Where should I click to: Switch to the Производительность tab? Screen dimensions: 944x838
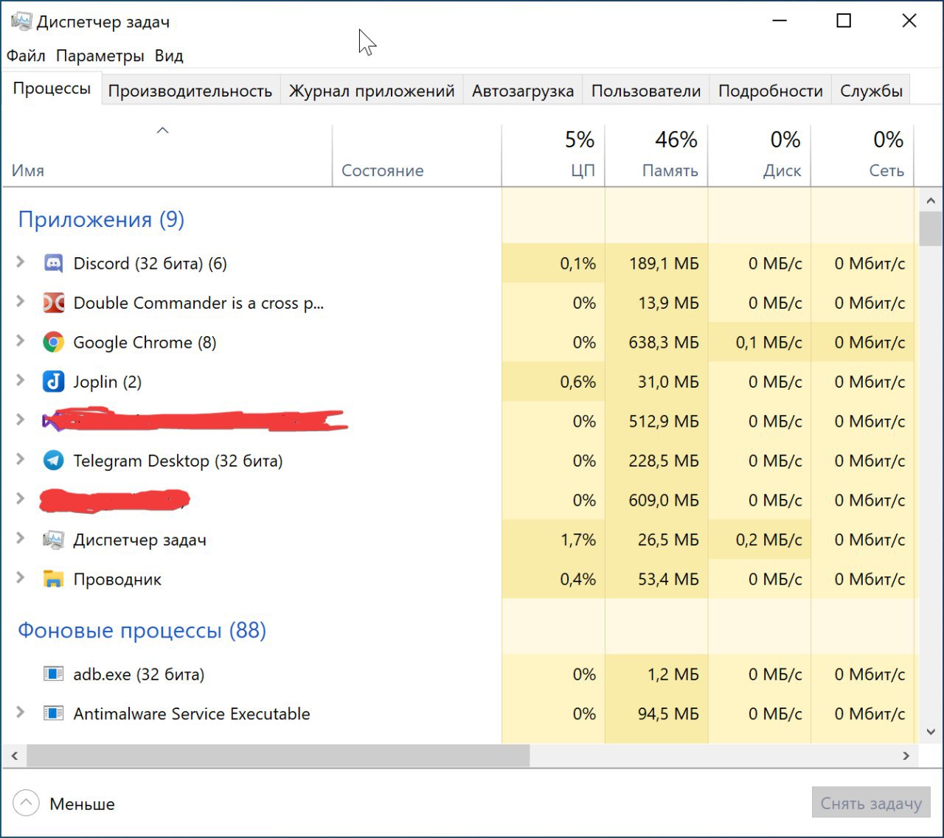[x=190, y=91]
